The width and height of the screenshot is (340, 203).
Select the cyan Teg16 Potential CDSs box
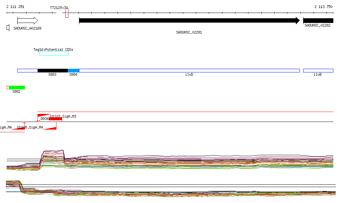tap(54, 53)
